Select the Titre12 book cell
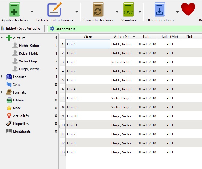202x169 pixels. pyautogui.click(x=88, y=98)
